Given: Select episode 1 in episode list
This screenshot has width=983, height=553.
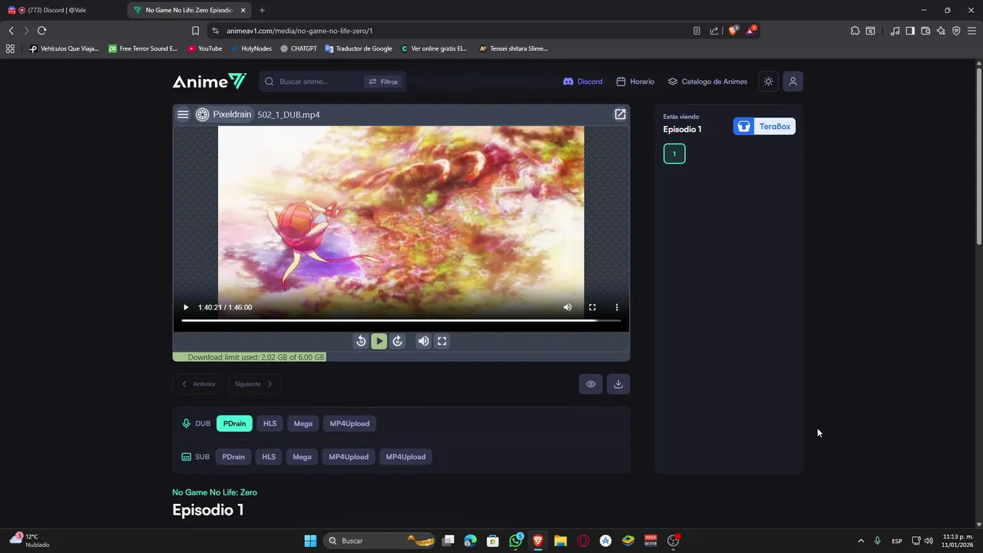Looking at the screenshot, I should 674,154.
